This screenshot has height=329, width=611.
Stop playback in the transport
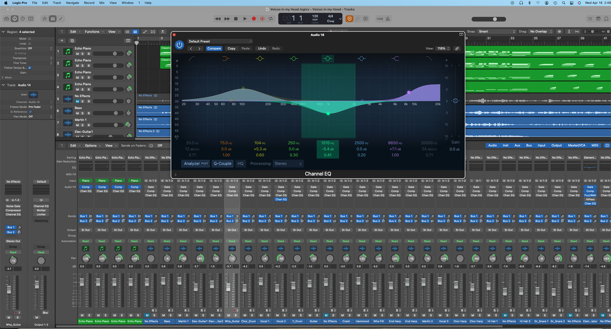pyautogui.click(x=236, y=19)
